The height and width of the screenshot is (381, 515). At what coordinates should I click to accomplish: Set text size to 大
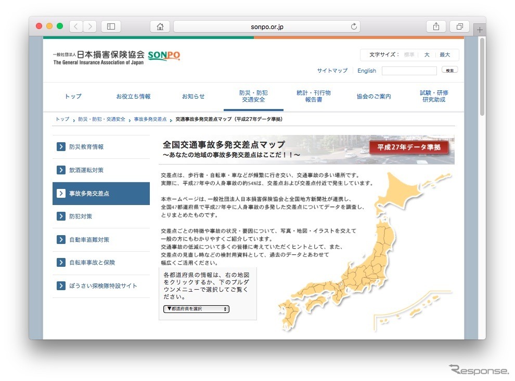point(427,55)
